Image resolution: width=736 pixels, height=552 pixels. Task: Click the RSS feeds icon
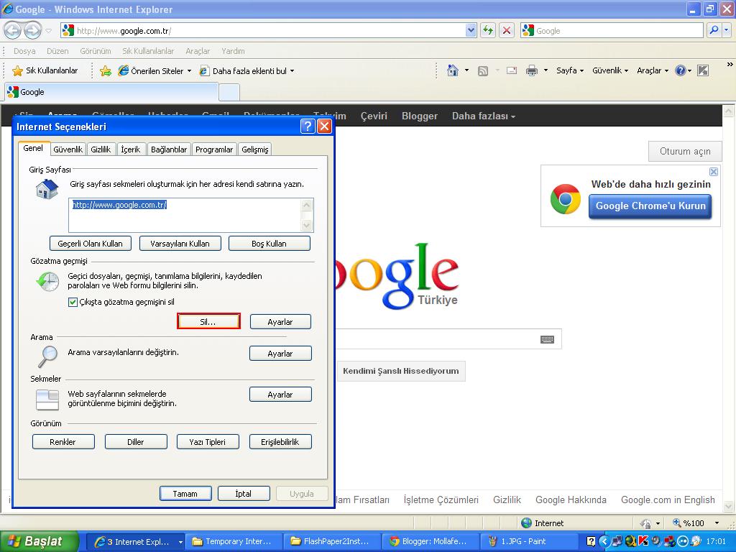point(482,71)
